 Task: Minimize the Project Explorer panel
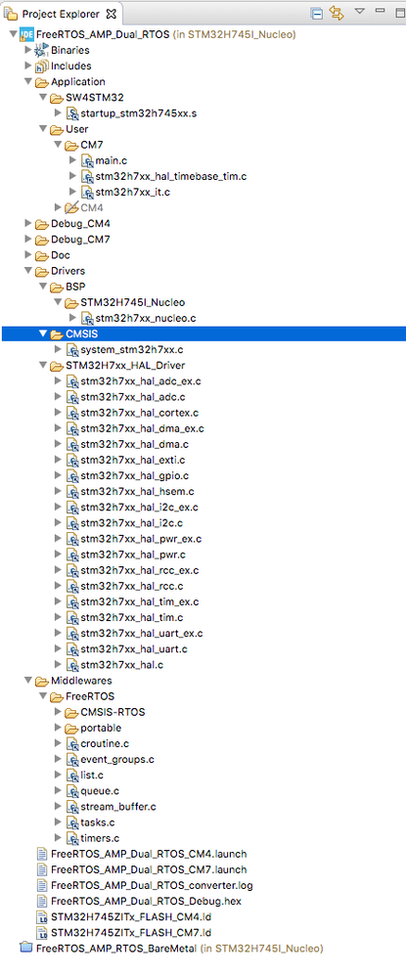(x=380, y=11)
